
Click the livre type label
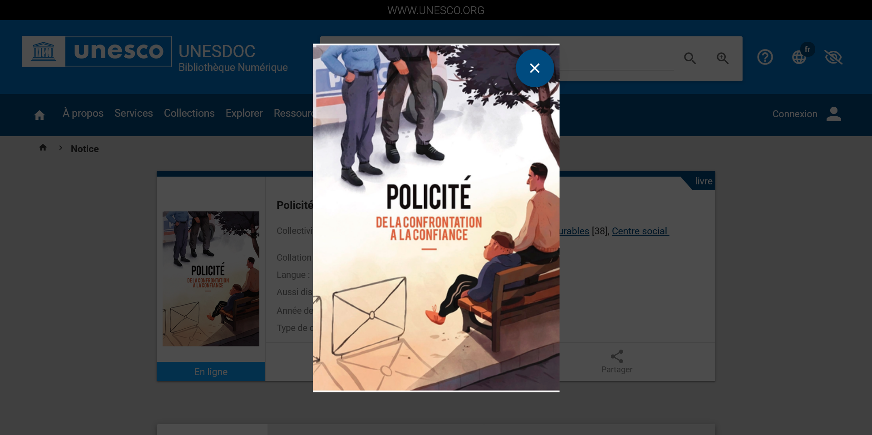[x=704, y=181]
